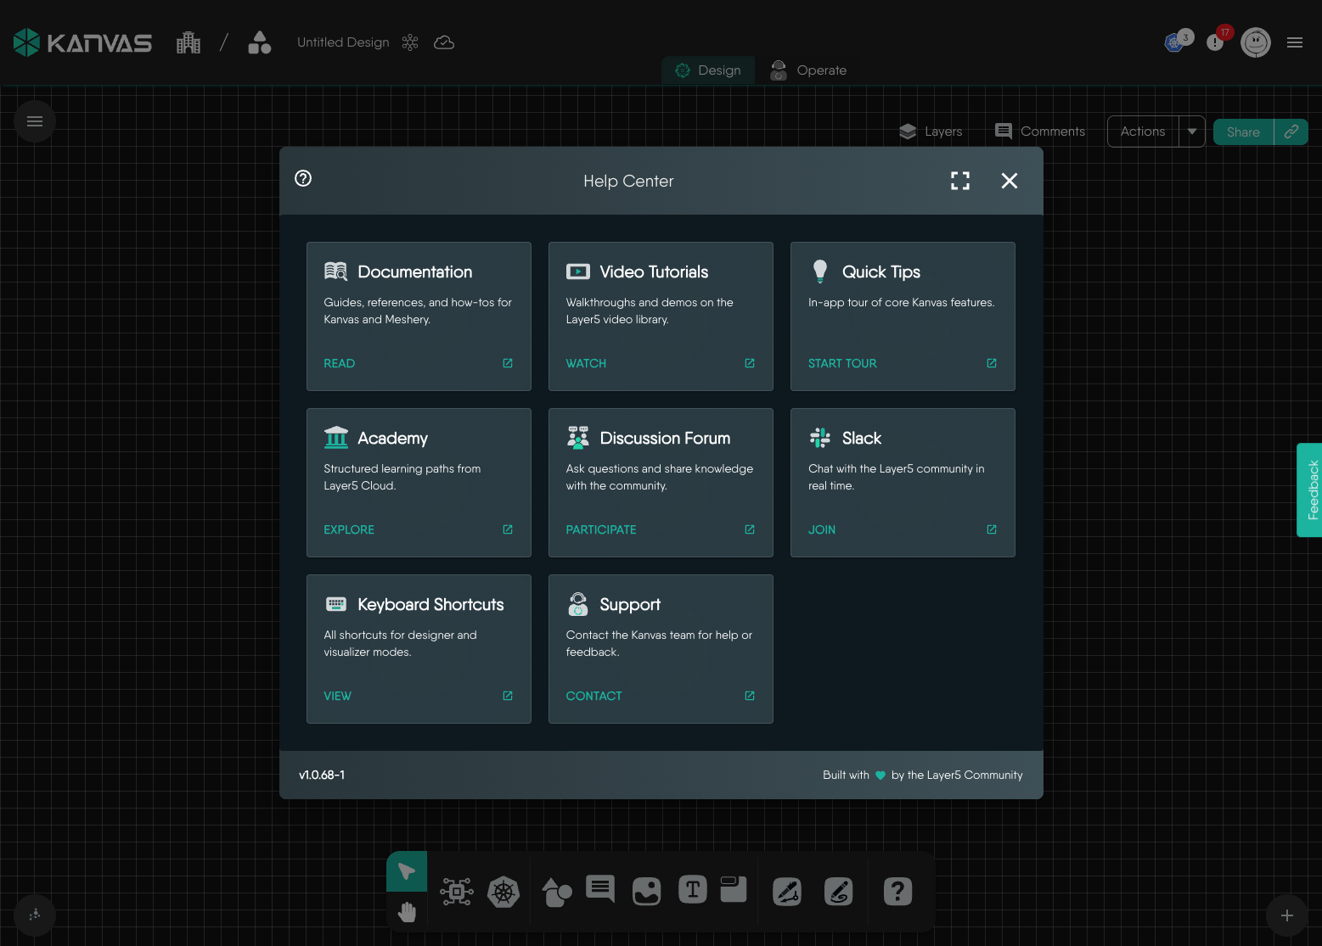Click CONTACT in Support card
Viewport: 1322px width, 946px height.
click(593, 696)
